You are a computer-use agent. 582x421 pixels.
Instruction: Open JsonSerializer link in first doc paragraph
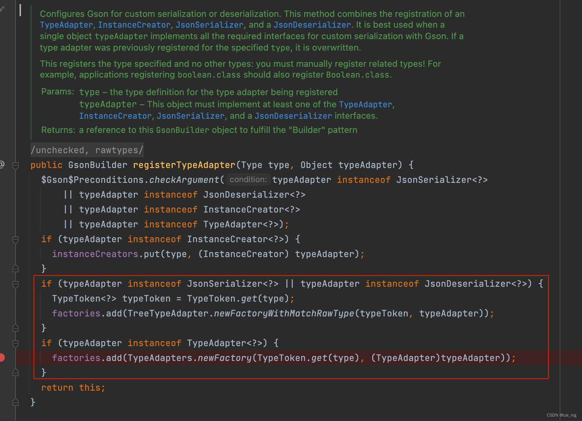209,25
